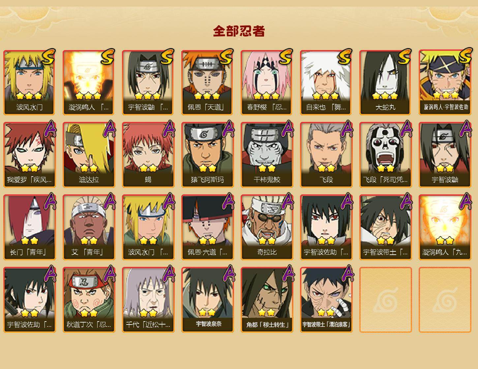478x369 pixels.
Task: Click the 艾「青年」 ninja card
Action: 89,227
